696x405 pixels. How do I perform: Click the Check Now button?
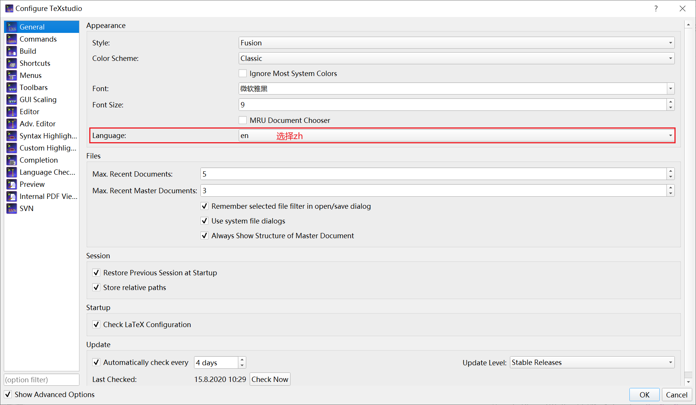pos(270,379)
